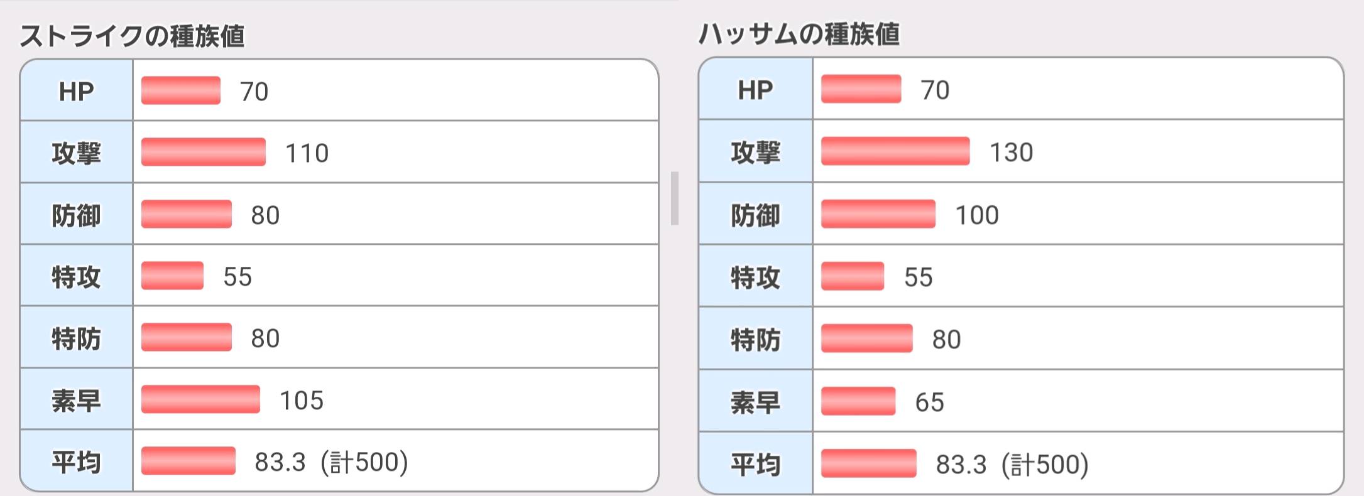Click the gray scrollbar between the tables
Viewport: 1364px width, 496px height.
coord(675,198)
